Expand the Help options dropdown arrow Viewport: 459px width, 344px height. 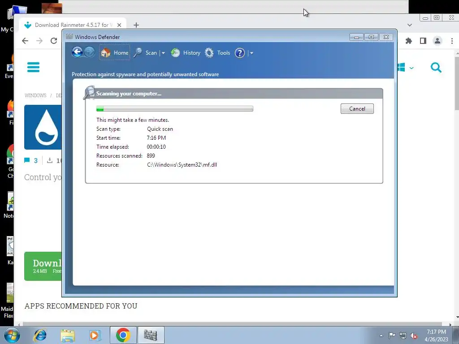251,53
